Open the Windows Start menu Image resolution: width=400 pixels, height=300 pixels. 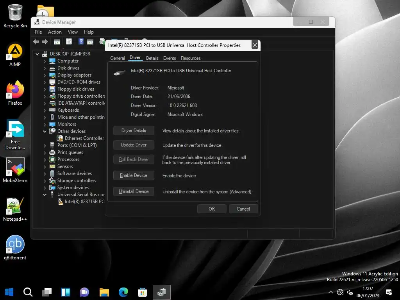9,292
